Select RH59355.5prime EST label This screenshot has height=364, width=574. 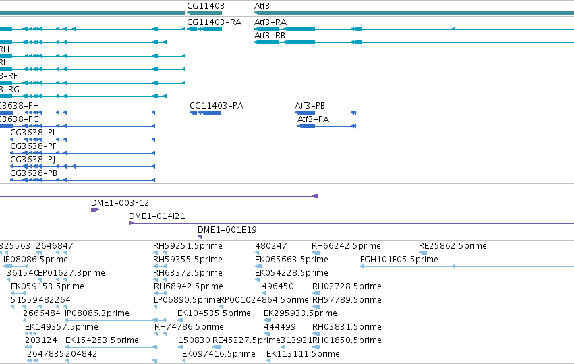click(x=188, y=260)
